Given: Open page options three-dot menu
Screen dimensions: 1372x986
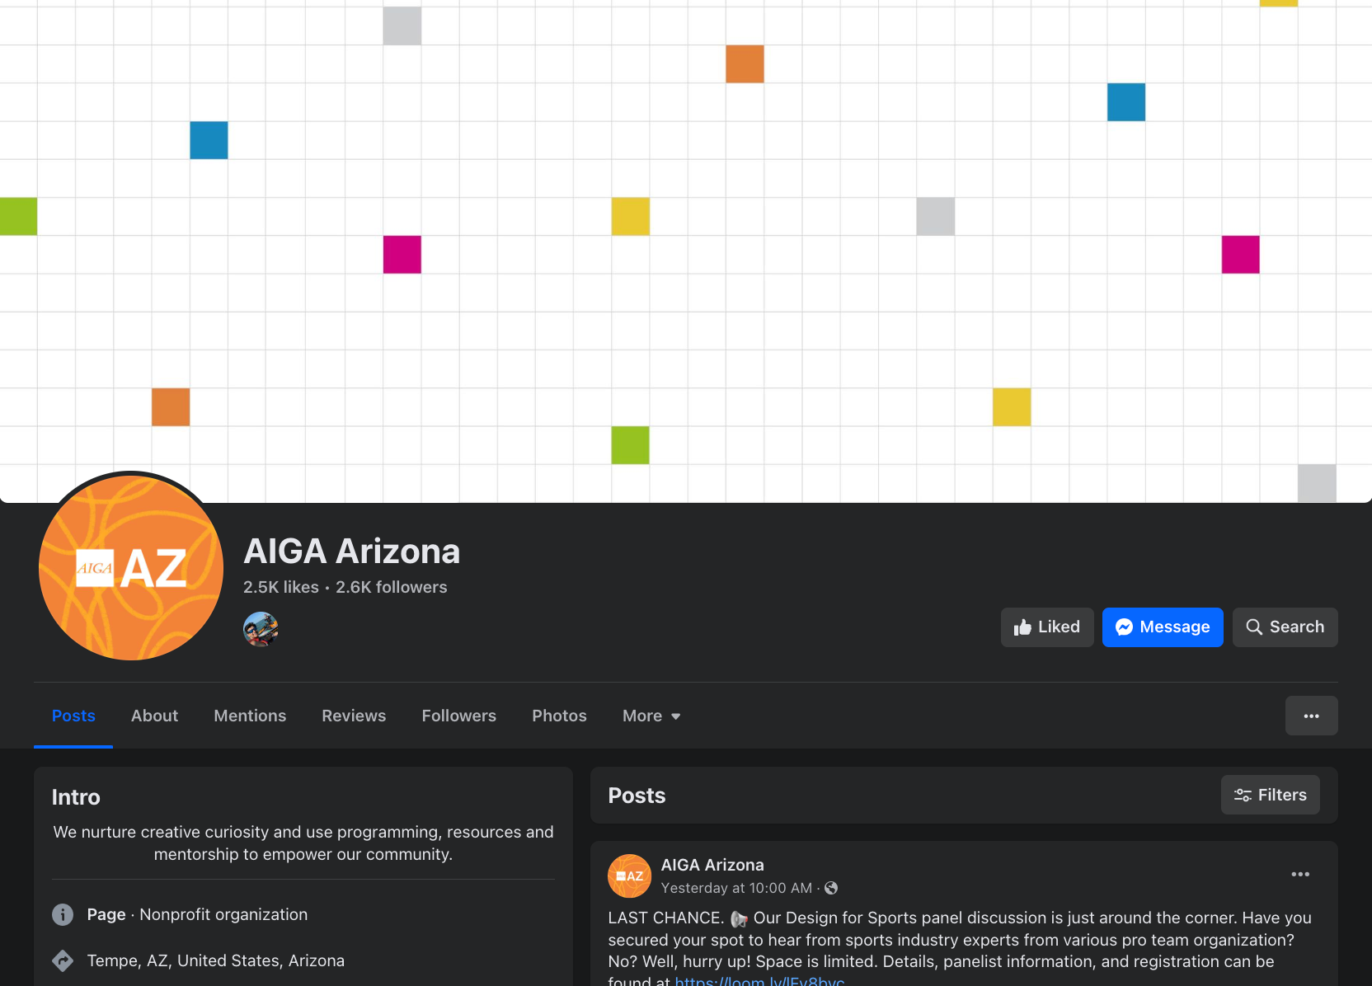Looking at the screenshot, I should (1311, 716).
